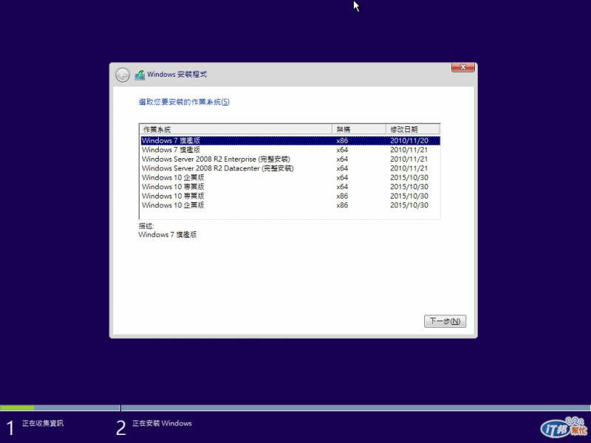Select the Windows 7 旗艦版 x86 row
This screenshot has height=443, width=591.
[290, 140]
